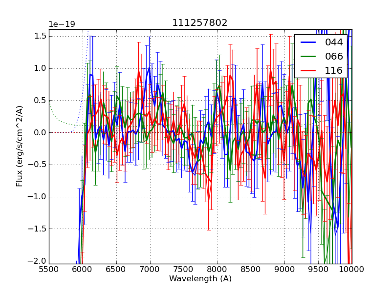The image size is (391, 293).
Task: Select the 044 legend entry label
Action: click(x=334, y=42)
